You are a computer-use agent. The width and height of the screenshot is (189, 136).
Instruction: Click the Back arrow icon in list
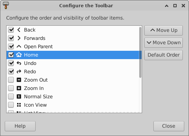[x=19, y=30]
